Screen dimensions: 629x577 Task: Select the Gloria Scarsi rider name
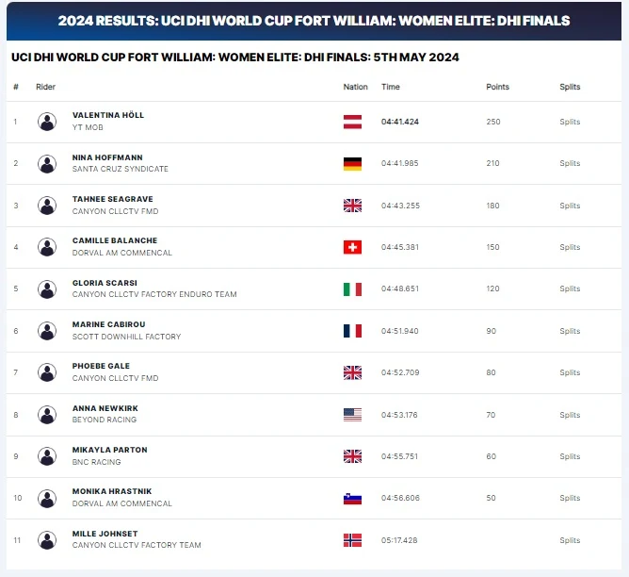pyautogui.click(x=105, y=283)
